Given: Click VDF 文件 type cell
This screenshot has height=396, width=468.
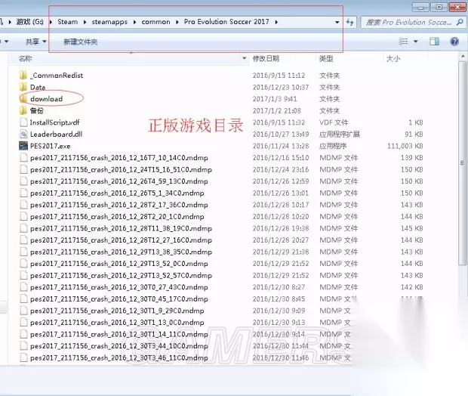Looking at the screenshot, I should [334, 122].
